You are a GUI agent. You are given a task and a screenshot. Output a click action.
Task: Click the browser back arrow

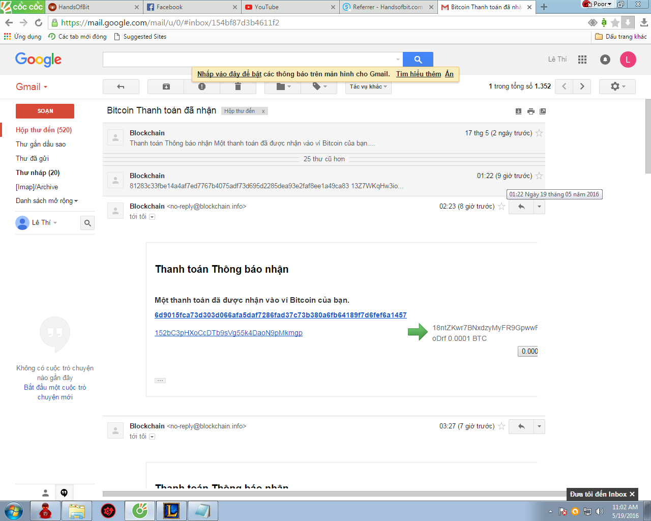click(9, 22)
